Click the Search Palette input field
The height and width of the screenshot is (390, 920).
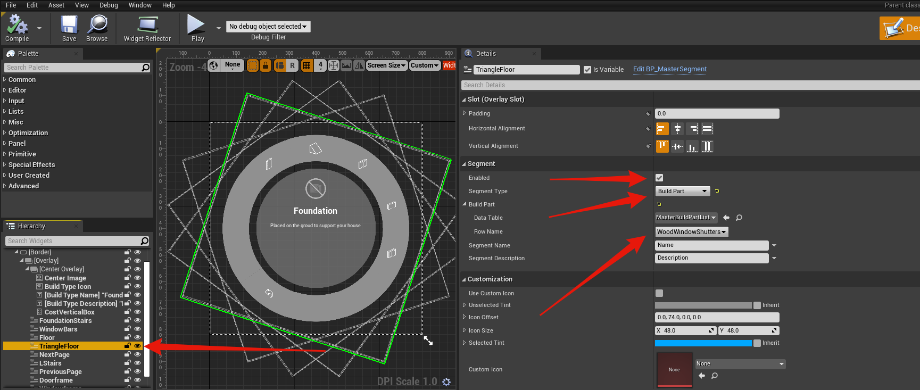[73, 68]
